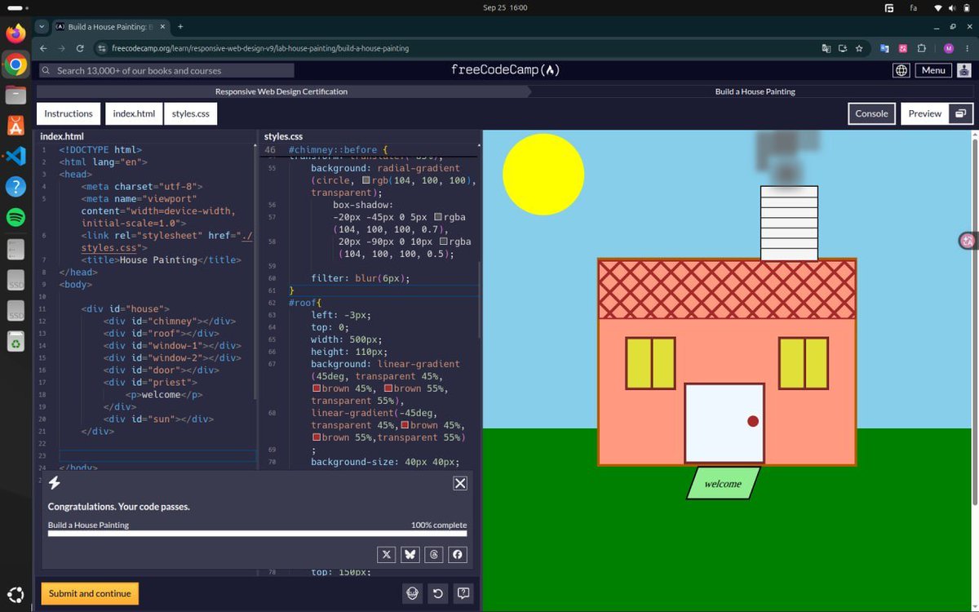Click the '<div id="sun"></div>' line in index.html

pos(158,419)
